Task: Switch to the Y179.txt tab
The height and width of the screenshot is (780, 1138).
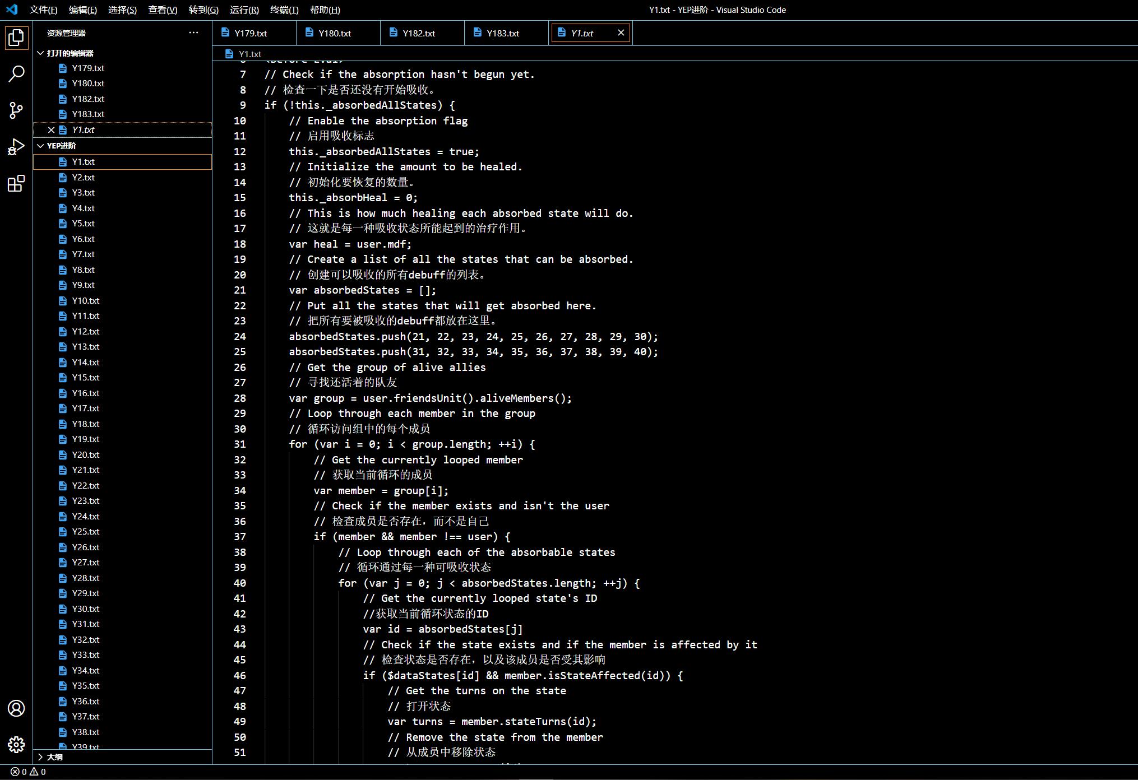Action: point(255,33)
